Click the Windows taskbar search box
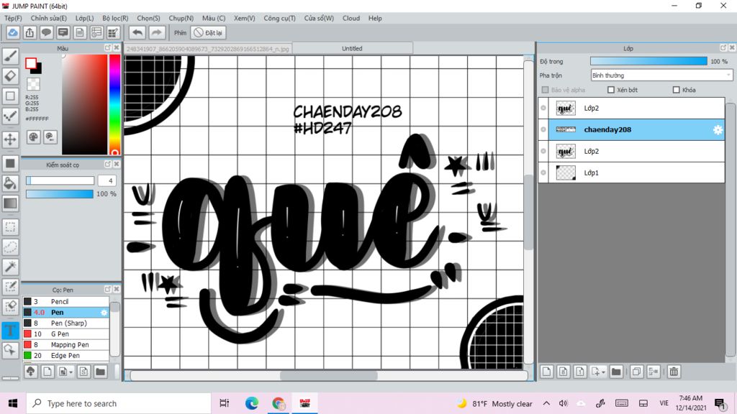 pyautogui.click(x=119, y=403)
